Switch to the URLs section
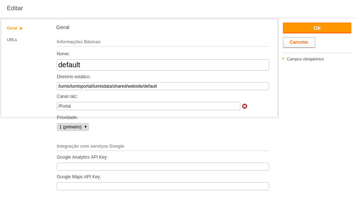The image size is (355, 203). [12, 40]
